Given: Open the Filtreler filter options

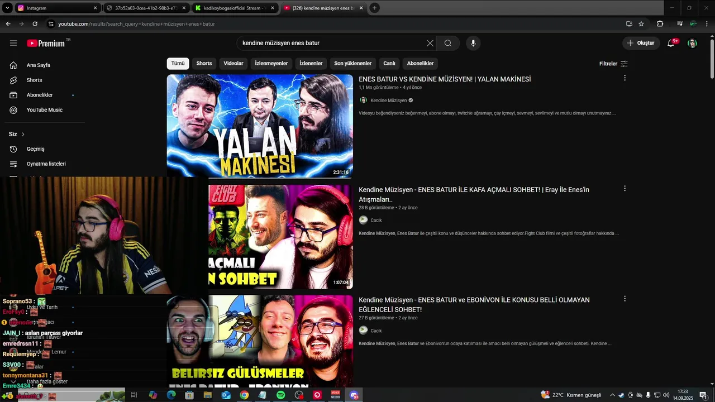Looking at the screenshot, I should [613, 64].
